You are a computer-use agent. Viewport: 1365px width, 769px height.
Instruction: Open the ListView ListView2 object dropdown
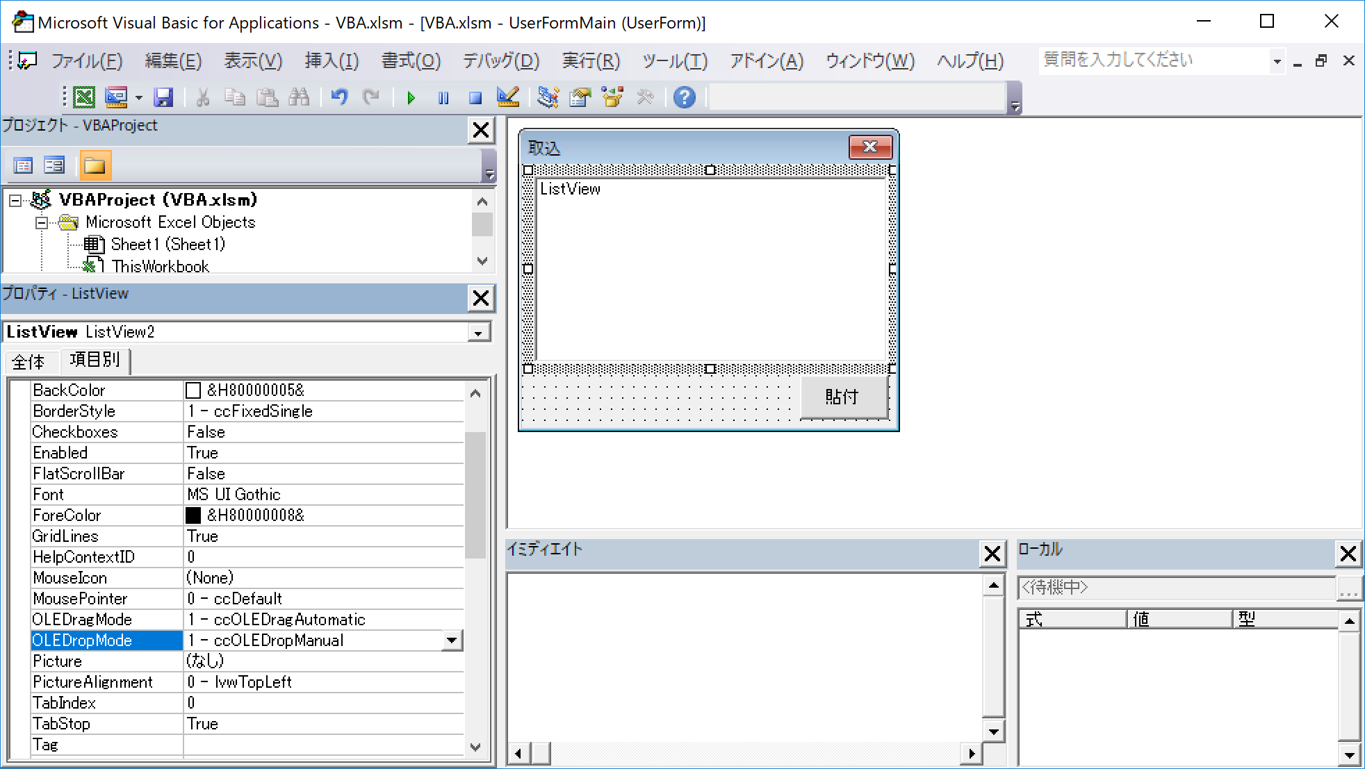coord(478,333)
